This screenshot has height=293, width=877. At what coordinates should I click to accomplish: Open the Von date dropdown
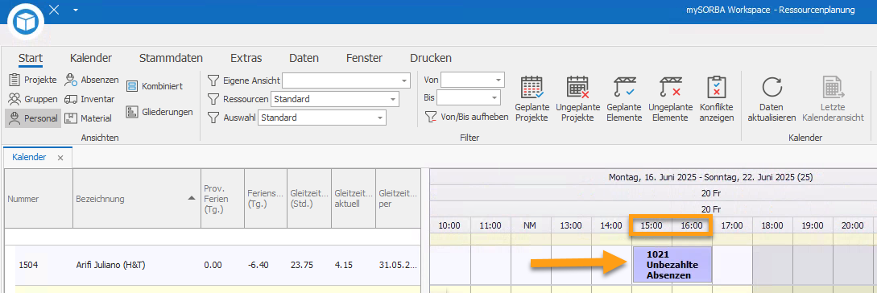coord(499,80)
